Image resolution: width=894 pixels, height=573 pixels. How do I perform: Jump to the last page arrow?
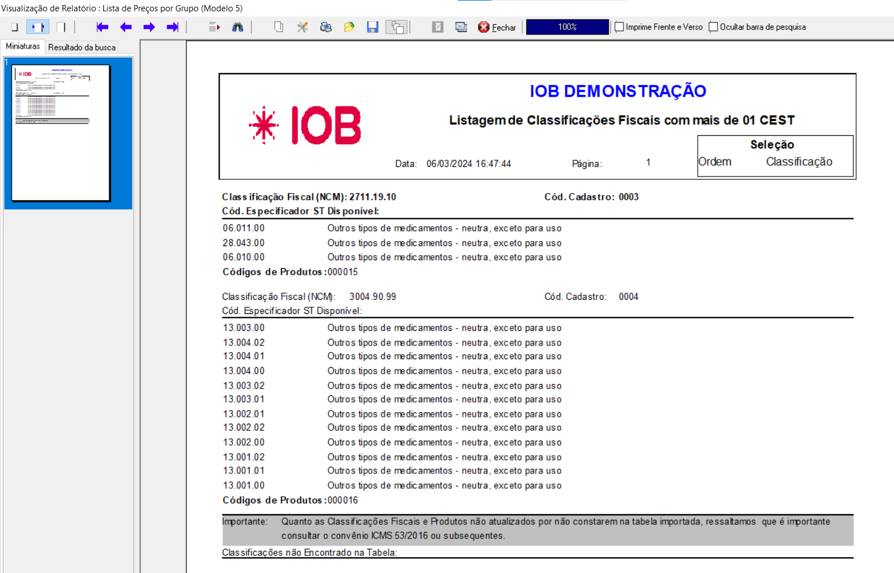pyautogui.click(x=173, y=27)
